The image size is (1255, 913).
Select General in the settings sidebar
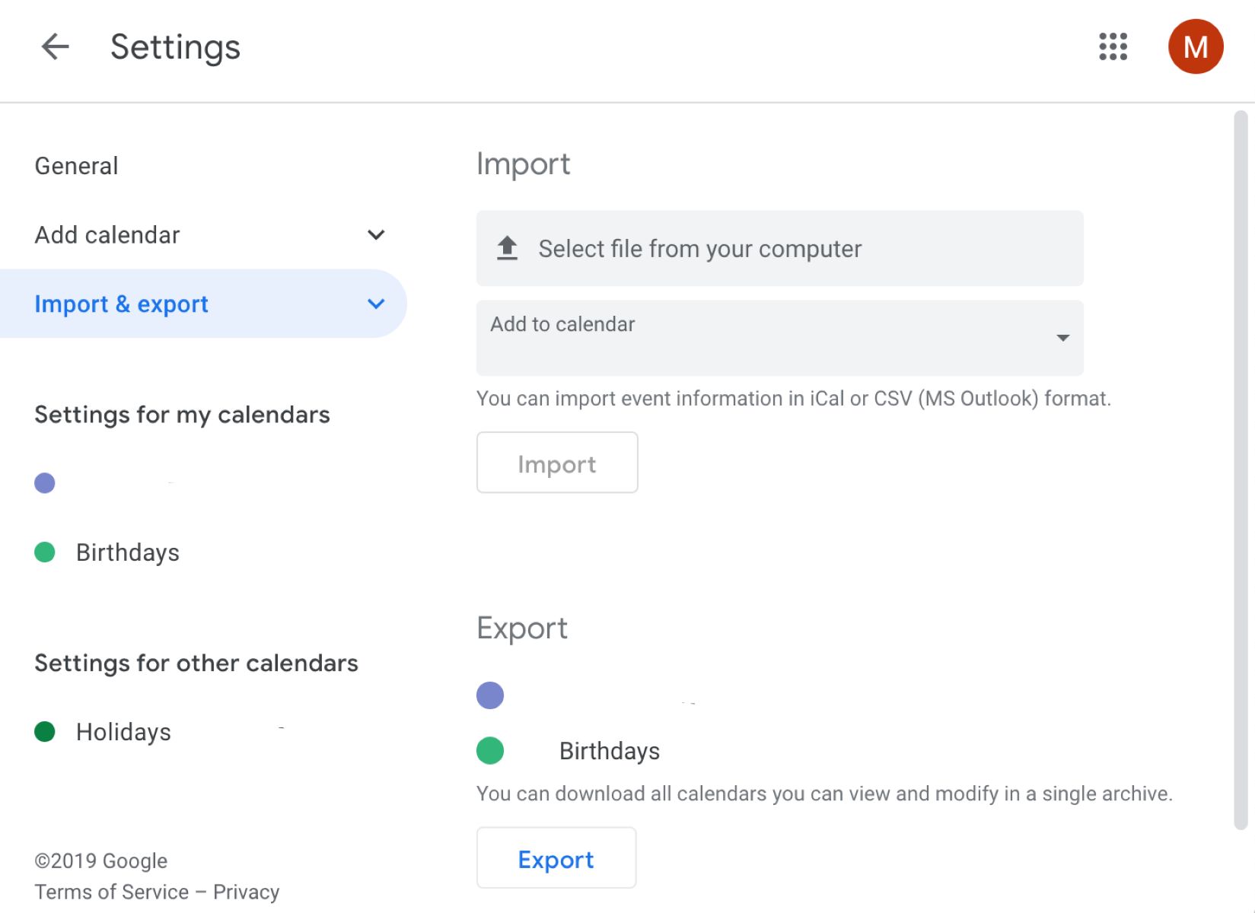tap(76, 165)
